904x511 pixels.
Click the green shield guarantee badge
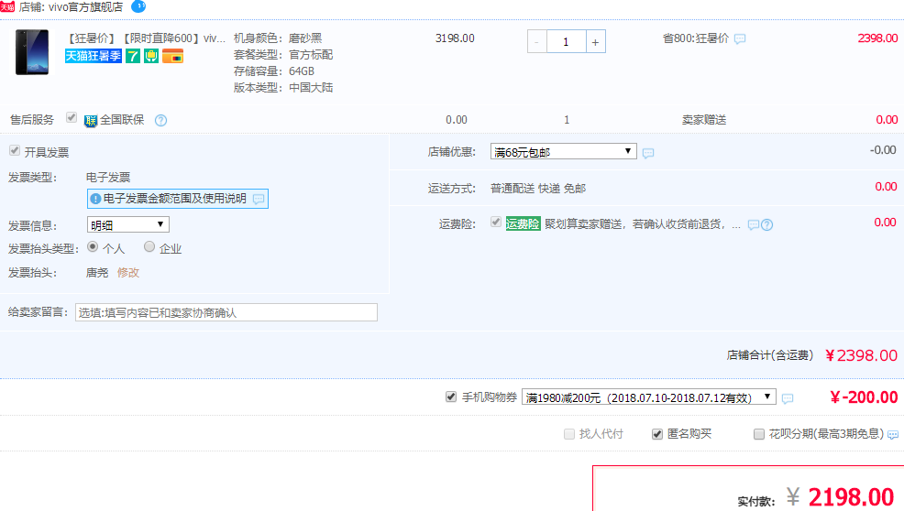coord(151,56)
